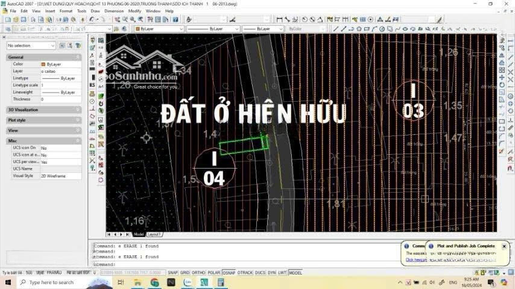
Task: Toggle POLAR tracking in status bar
Action: [214, 273]
